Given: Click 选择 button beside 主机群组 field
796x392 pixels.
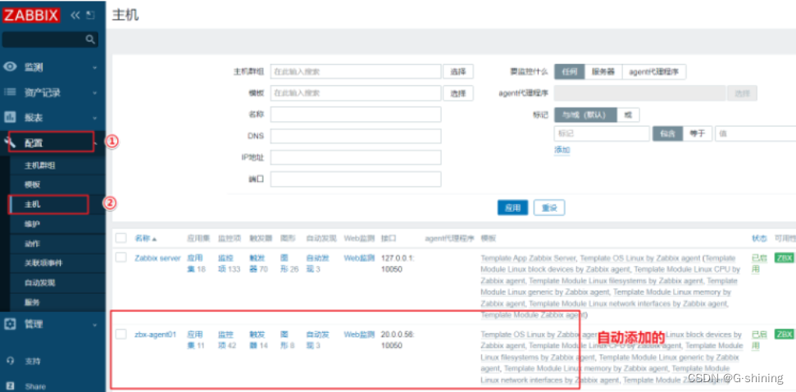Looking at the screenshot, I should point(458,71).
